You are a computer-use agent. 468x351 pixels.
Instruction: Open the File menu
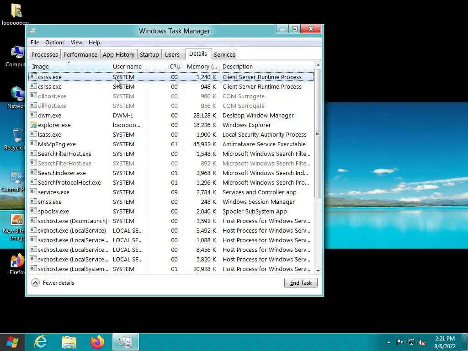pos(35,43)
